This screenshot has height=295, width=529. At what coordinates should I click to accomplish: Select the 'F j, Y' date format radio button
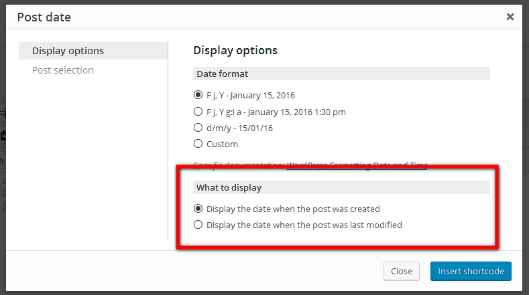198,95
